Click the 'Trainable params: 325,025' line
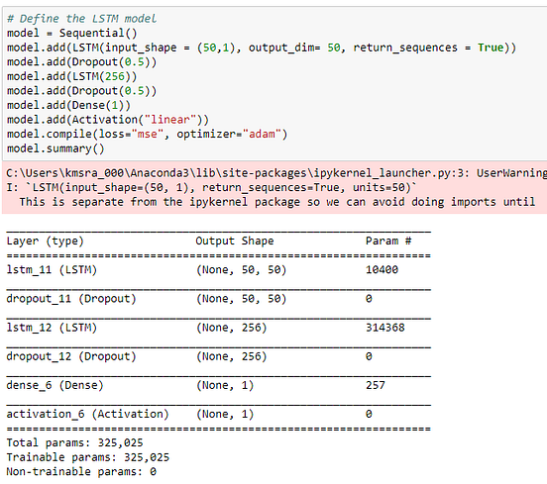Image resolution: width=547 pixels, height=484 pixels. [x=88, y=457]
